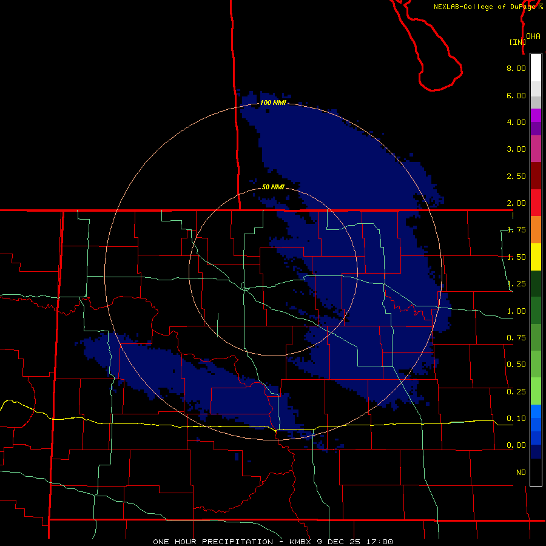Select the 0.50 legend value
The height and width of the screenshot is (546, 546).
point(516,365)
